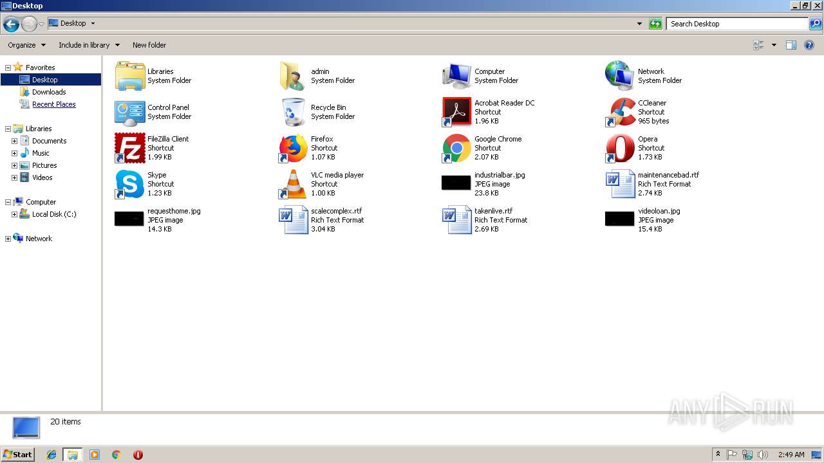Select the CCleaner shortcut icon
The width and height of the screenshot is (824, 463).
[620, 112]
